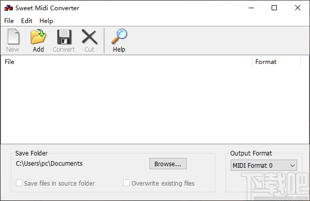Toggle Overwrite existing files checkbox
The width and height of the screenshot is (310, 201).
pyautogui.click(x=126, y=183)
